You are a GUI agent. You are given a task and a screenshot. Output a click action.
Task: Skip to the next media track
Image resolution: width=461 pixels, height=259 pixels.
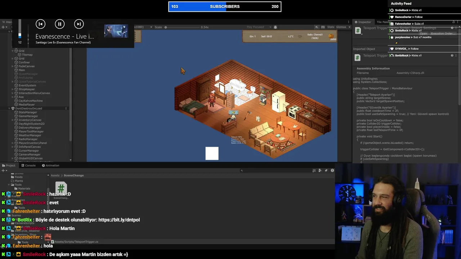(79, 24)
